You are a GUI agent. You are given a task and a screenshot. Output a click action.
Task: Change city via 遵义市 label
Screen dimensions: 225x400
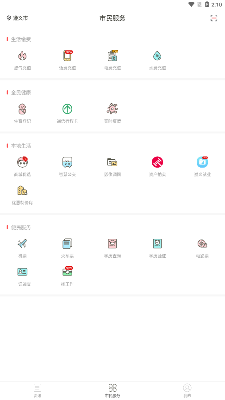20,18
